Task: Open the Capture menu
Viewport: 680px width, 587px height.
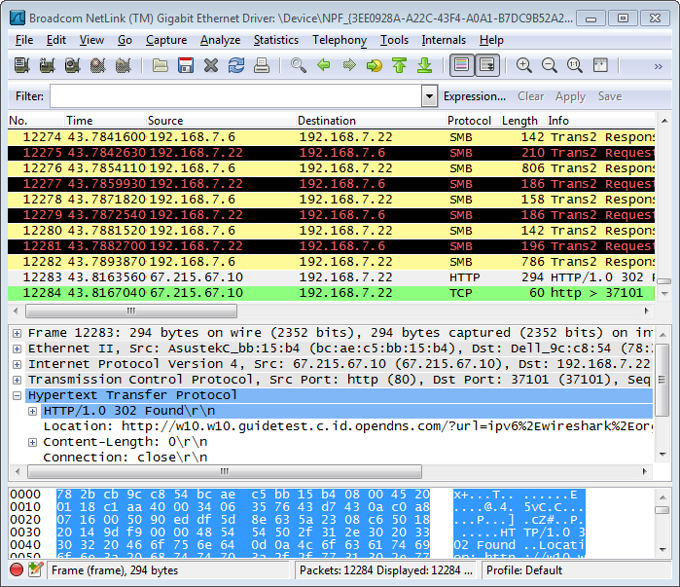Action: pos(166,40)
